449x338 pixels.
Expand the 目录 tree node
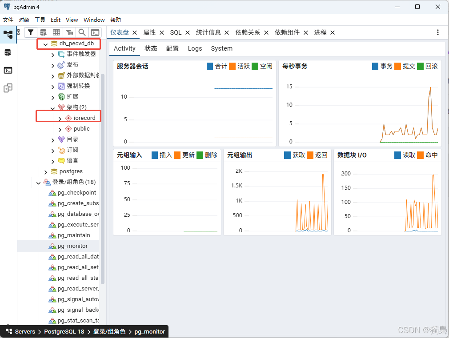click(x=53, y=140)
